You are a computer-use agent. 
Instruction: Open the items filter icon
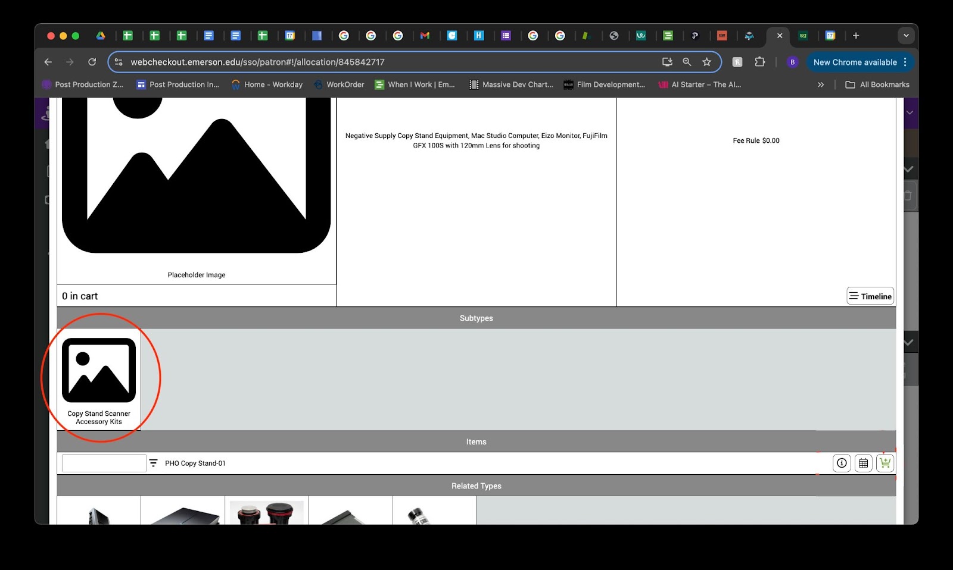[154, 463]
